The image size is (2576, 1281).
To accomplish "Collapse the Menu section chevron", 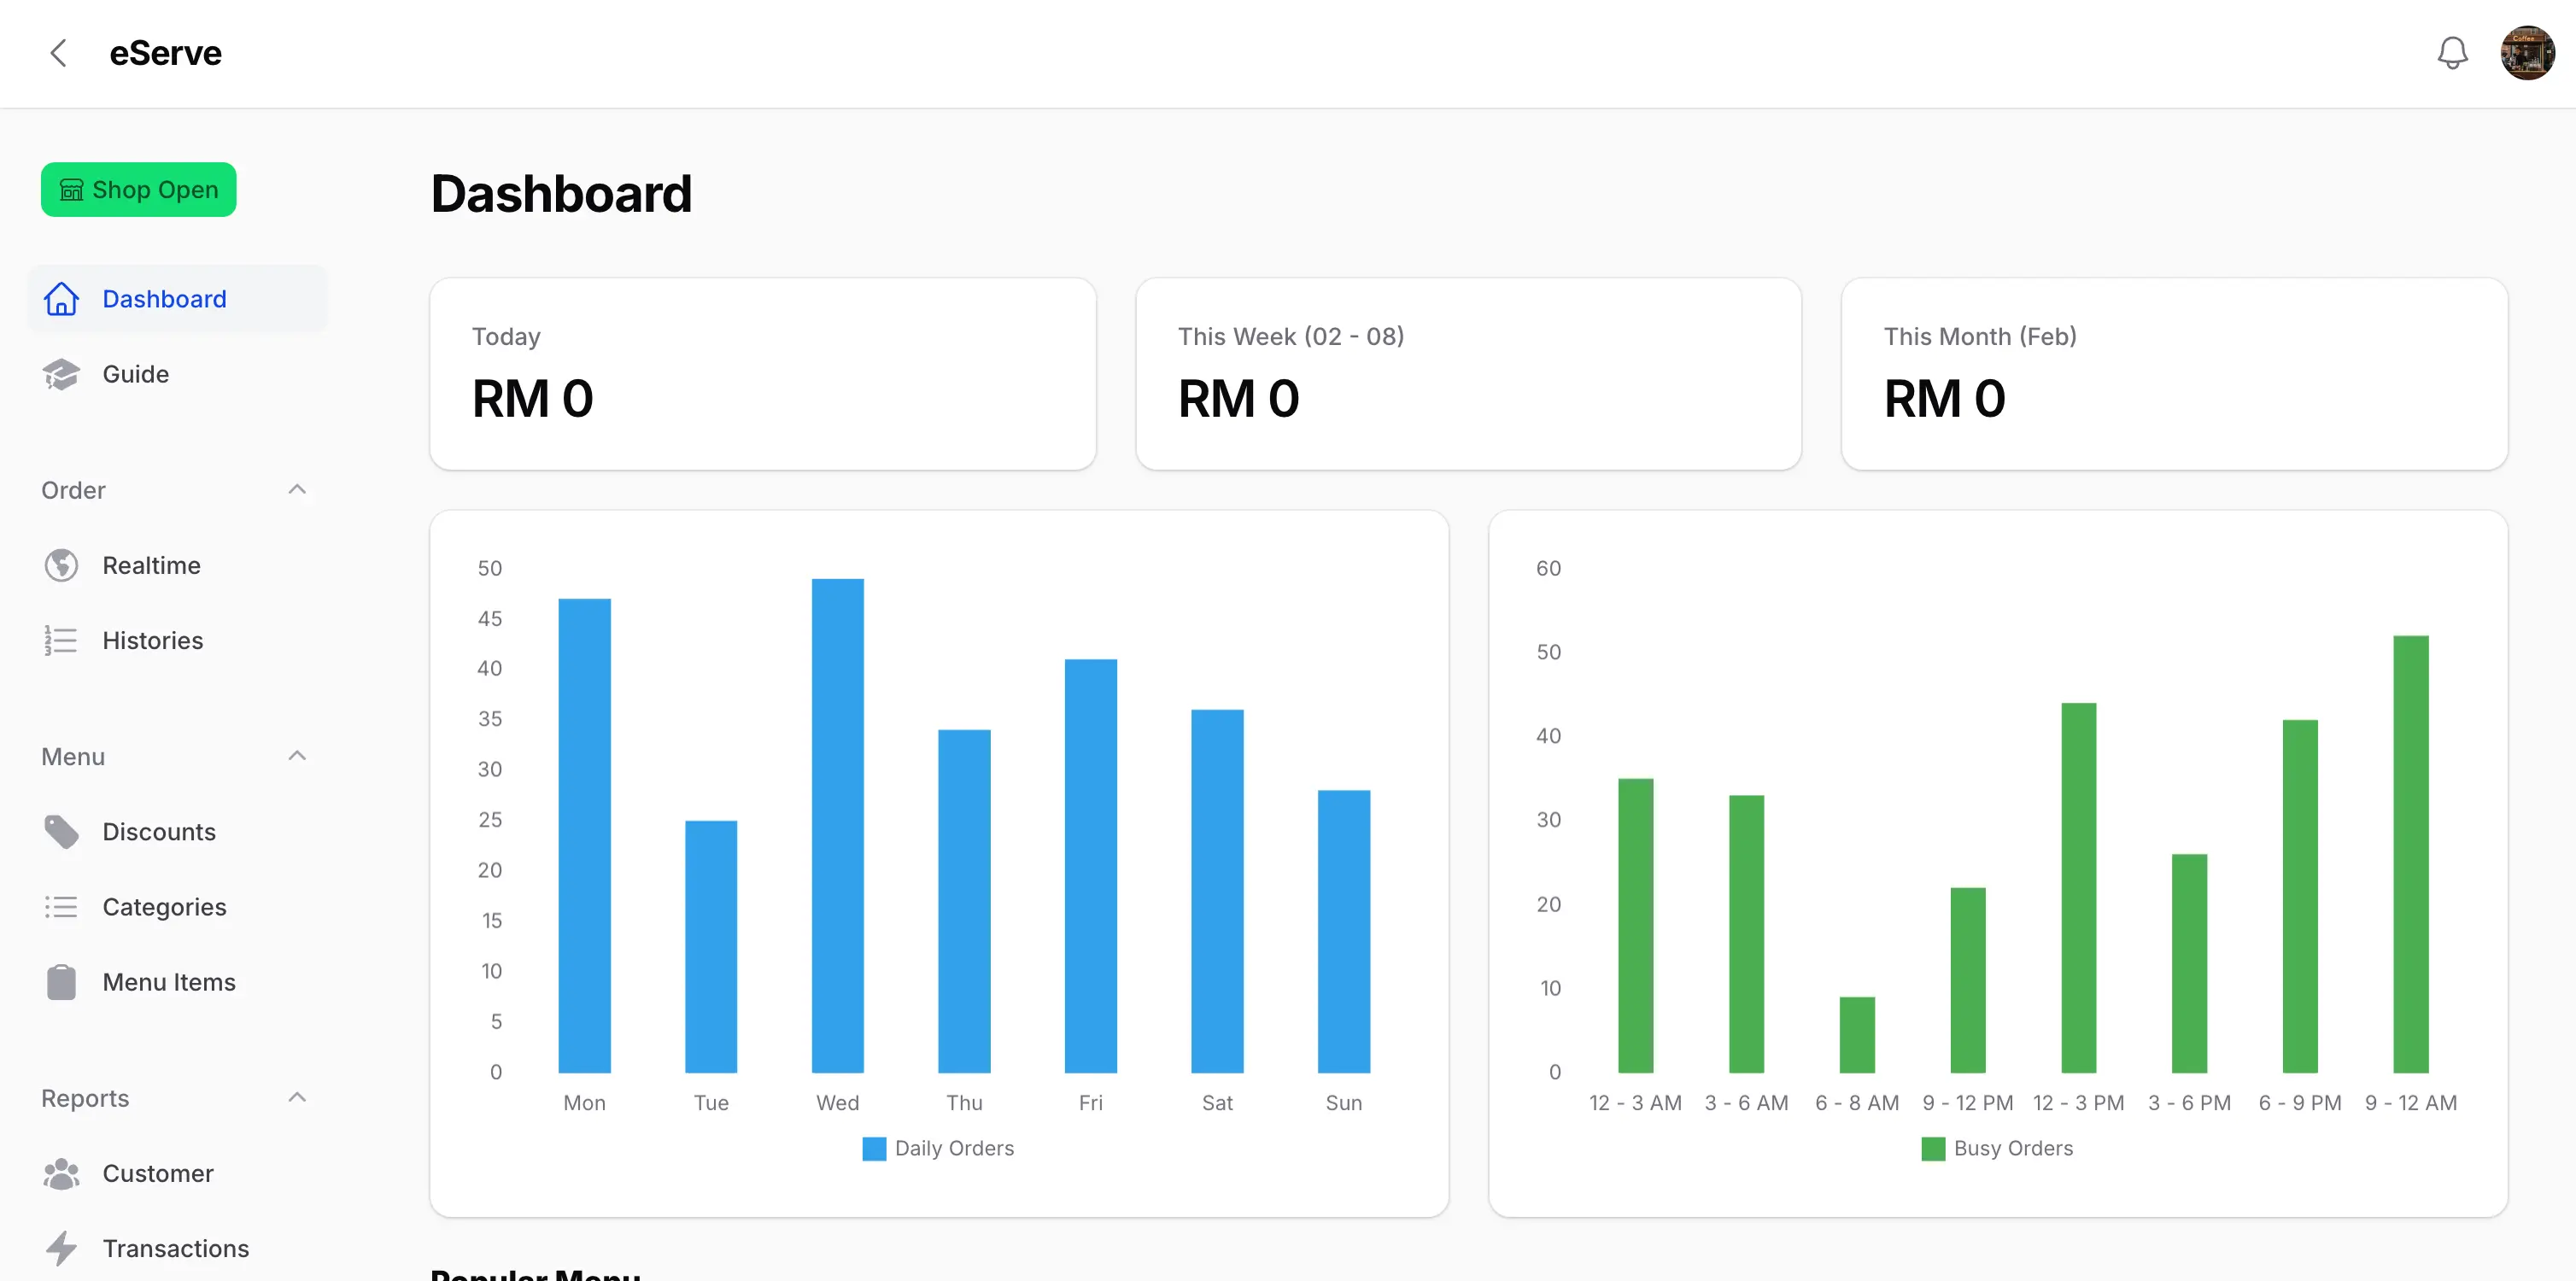I will pos(297,755).
